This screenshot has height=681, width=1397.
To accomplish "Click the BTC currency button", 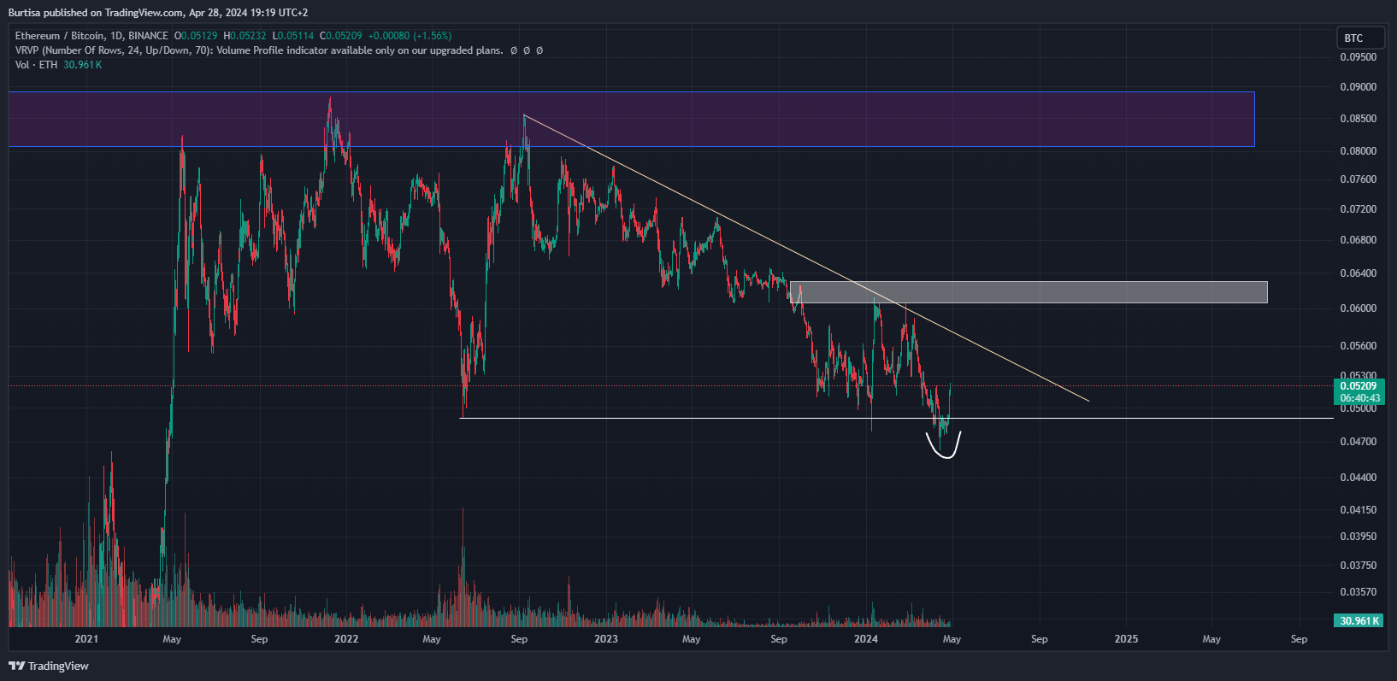I will pyautogui.click(x=1360, y=38).
